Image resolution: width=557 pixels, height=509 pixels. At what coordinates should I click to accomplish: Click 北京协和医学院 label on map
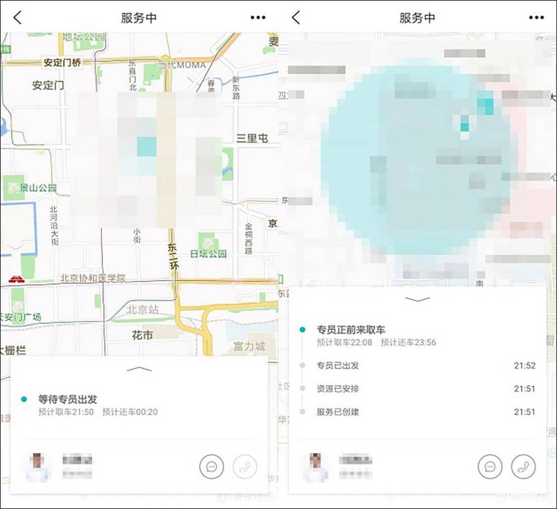point(93,278)
